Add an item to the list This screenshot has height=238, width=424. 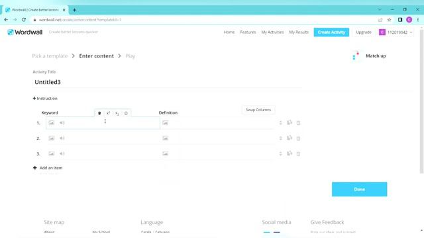point(48,168)
